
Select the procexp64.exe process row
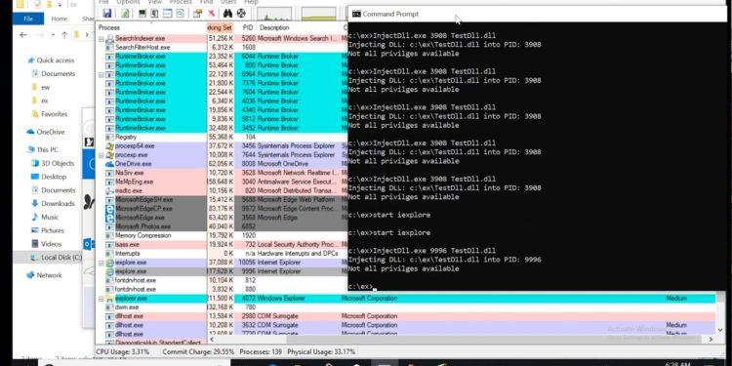[222, 146]
